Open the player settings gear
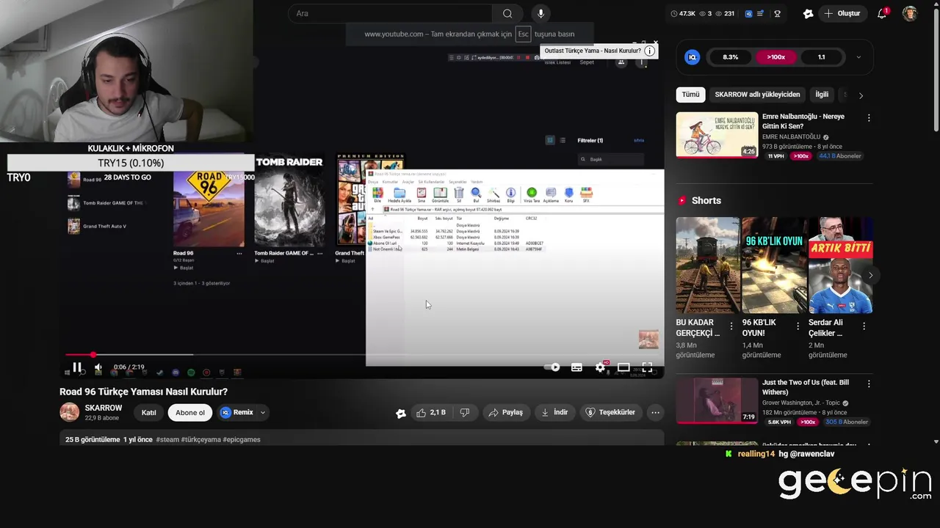Screen dimensions: 940x528 pos(601,367)
